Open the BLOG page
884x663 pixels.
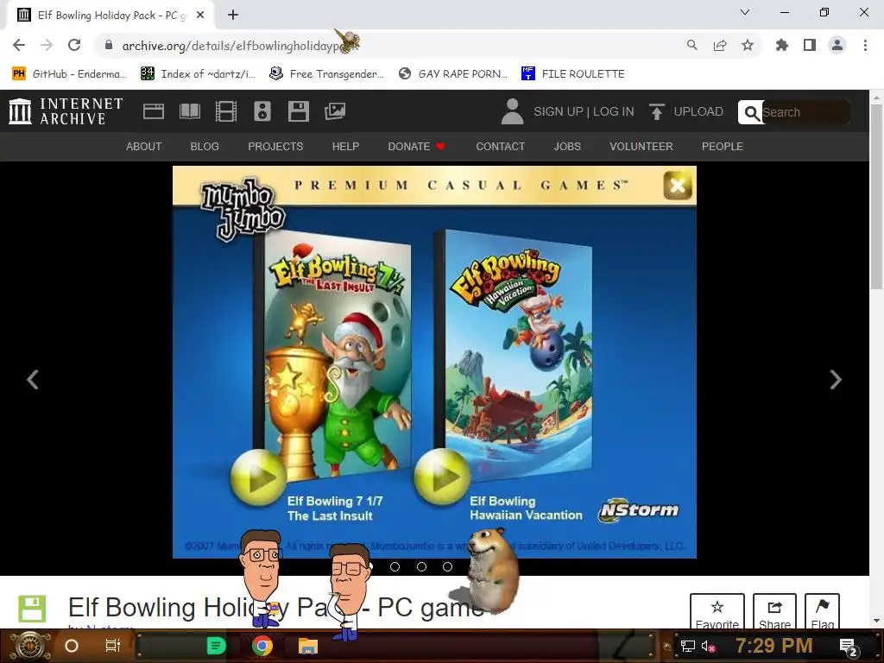point(205,147)
